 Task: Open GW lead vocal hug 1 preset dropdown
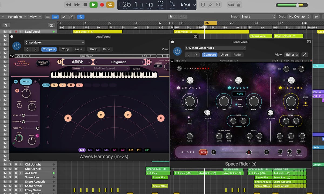click(215, 48)
